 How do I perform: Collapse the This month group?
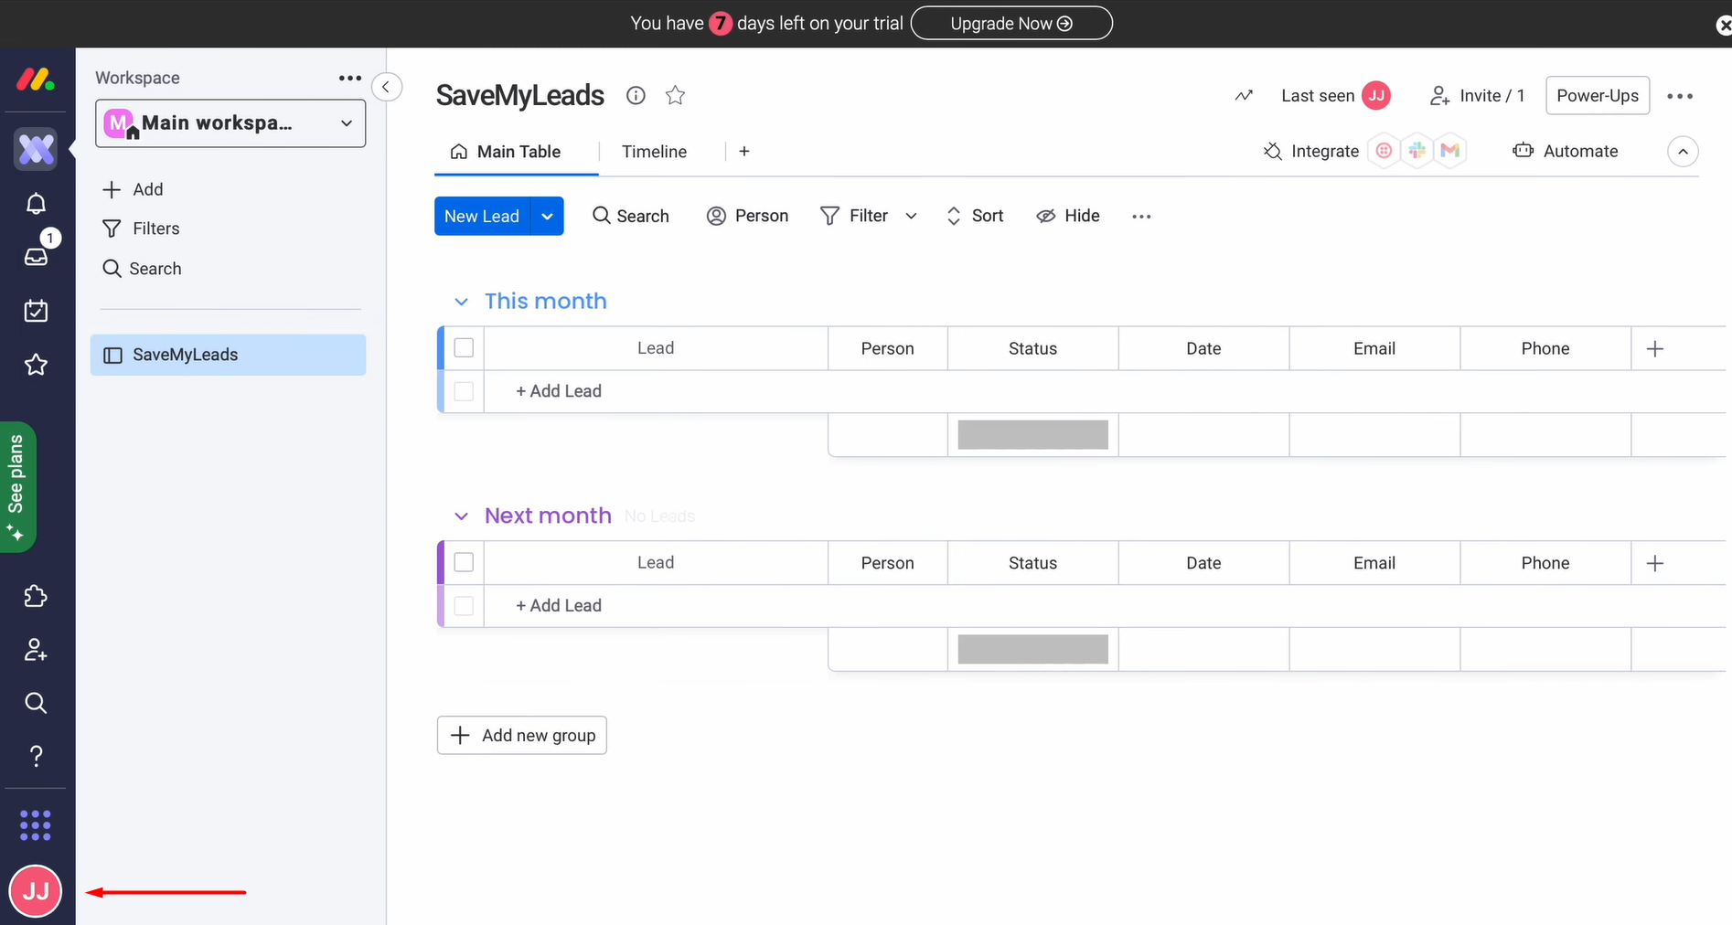coord(461,301)
